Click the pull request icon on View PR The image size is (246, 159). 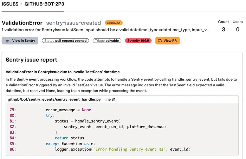160,41
